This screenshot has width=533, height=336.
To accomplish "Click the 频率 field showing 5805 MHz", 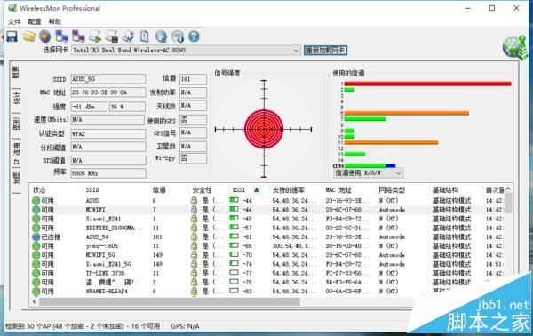I will [108, 173].
